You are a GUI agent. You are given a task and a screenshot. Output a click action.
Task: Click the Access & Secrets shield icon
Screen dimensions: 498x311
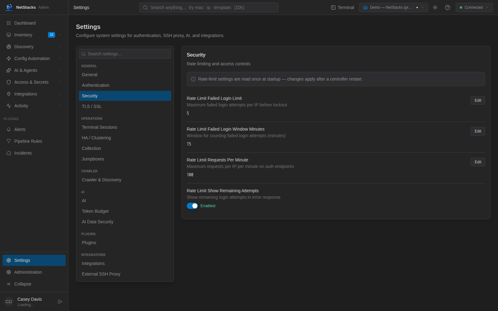[x=9, y=82]
